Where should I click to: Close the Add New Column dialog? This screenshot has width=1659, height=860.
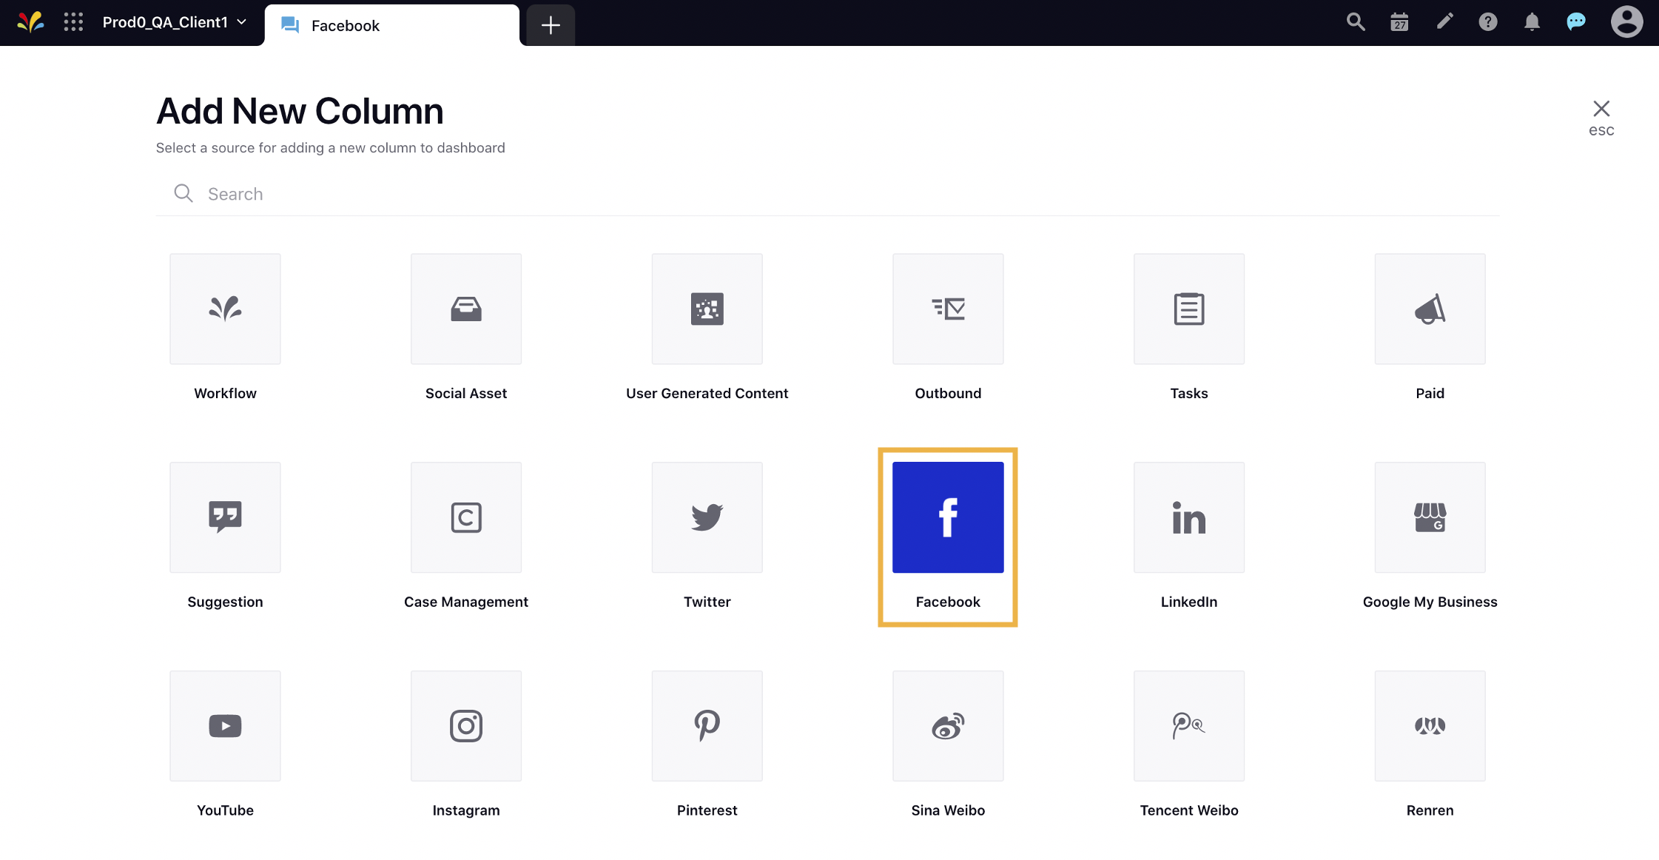[1601, 118]
